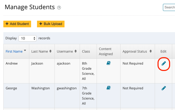175x110 pixels.
Task: Focus the Search input field
Action: [169, 7]
